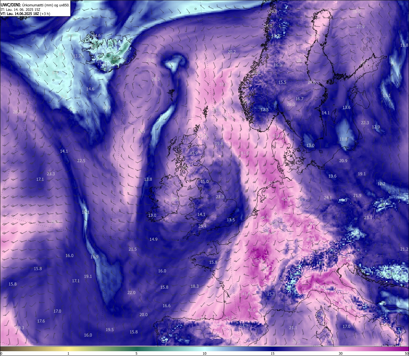Click the color scale tick label '10'
Image resolution: width=409 pixels, height=356 pixels.
[x=204, y=353]
